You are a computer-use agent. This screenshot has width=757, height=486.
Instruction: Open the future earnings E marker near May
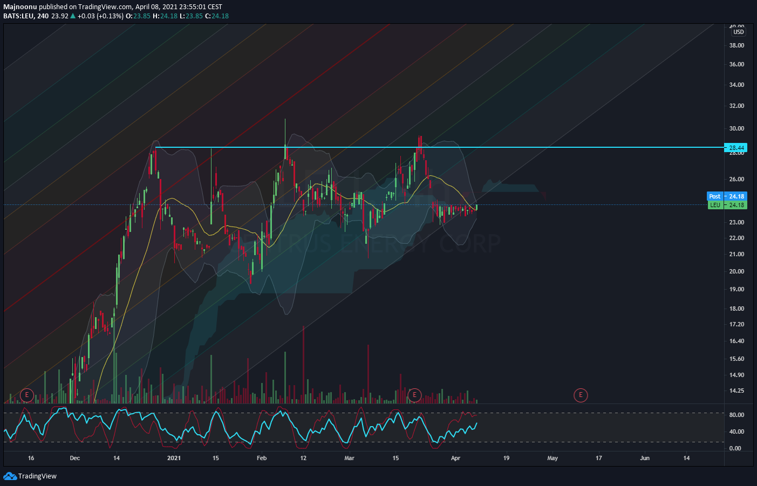pyautogui.click(x=581, y=395)
